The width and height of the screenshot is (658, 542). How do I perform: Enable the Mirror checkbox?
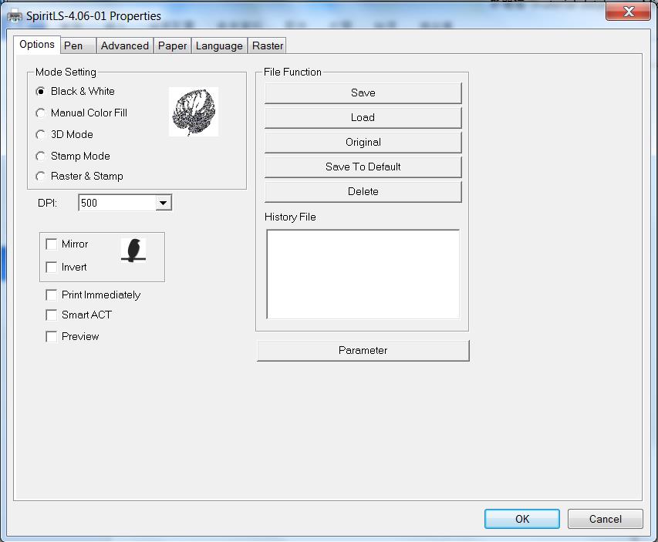[x=52, y=244]
